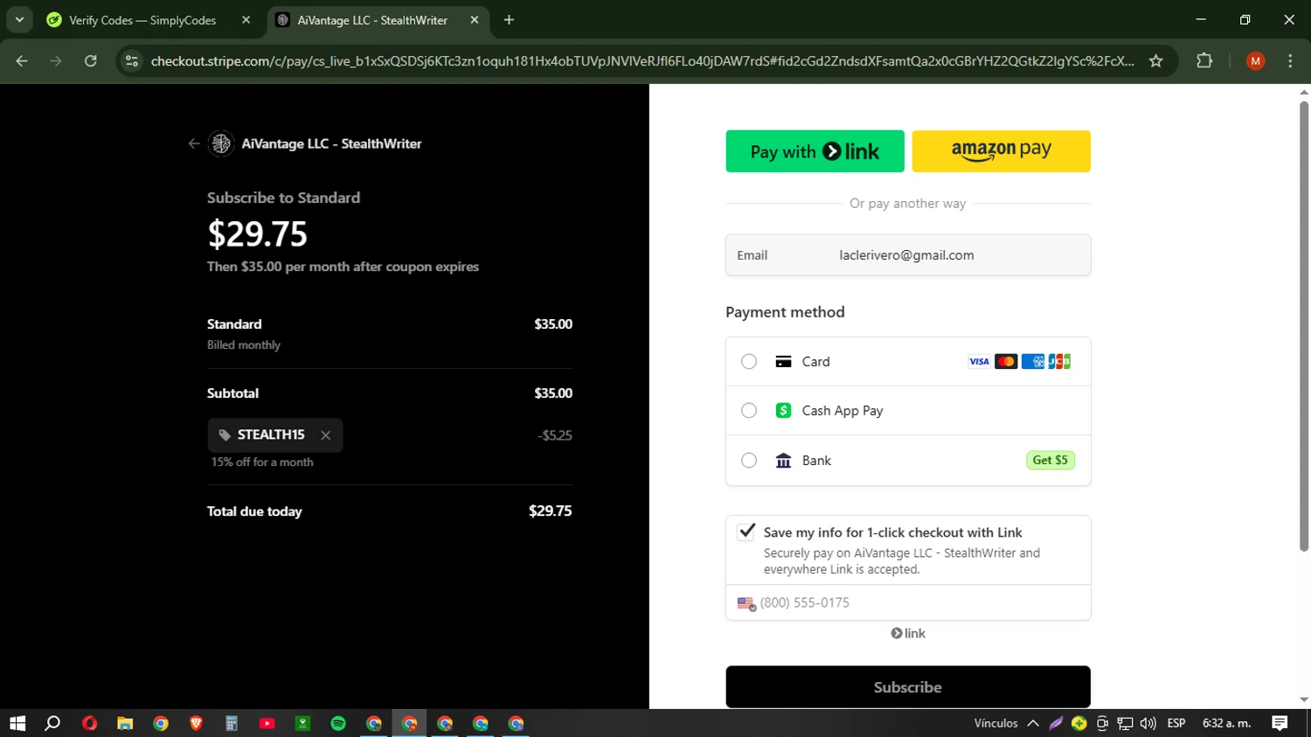Click the link logo under phone field
The height and width of the screenshot is (737, 1311).
click(x=908, y=633)
